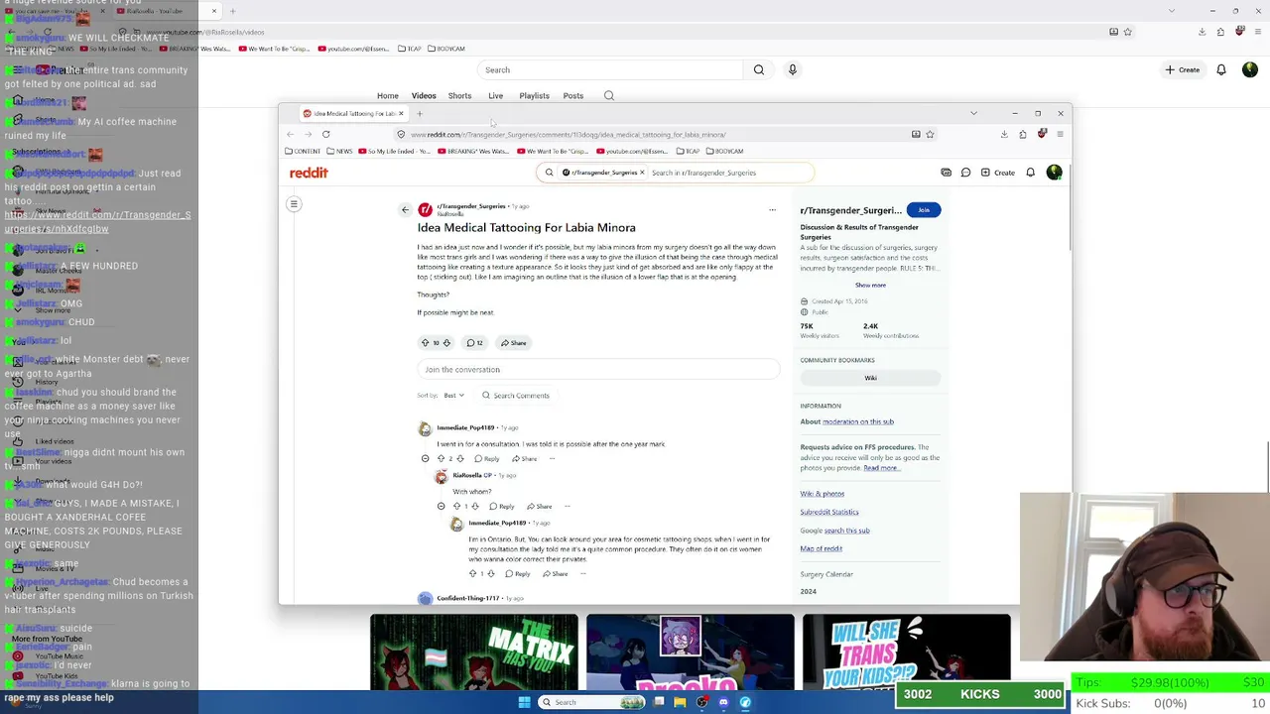The image size is (1270, 714).
Task: Open 'moderation on this sub' link
Action: pyautogui.click(x=858, y=421)
